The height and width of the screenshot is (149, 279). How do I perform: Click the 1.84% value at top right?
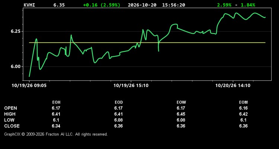pyautogui.click(x=248, y=5)
